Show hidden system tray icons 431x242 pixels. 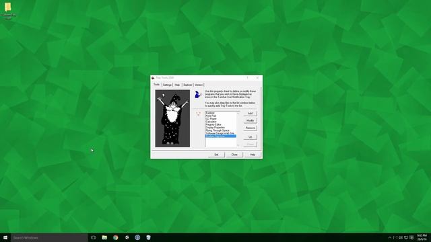pyautogui.click(x=390, y=237)
